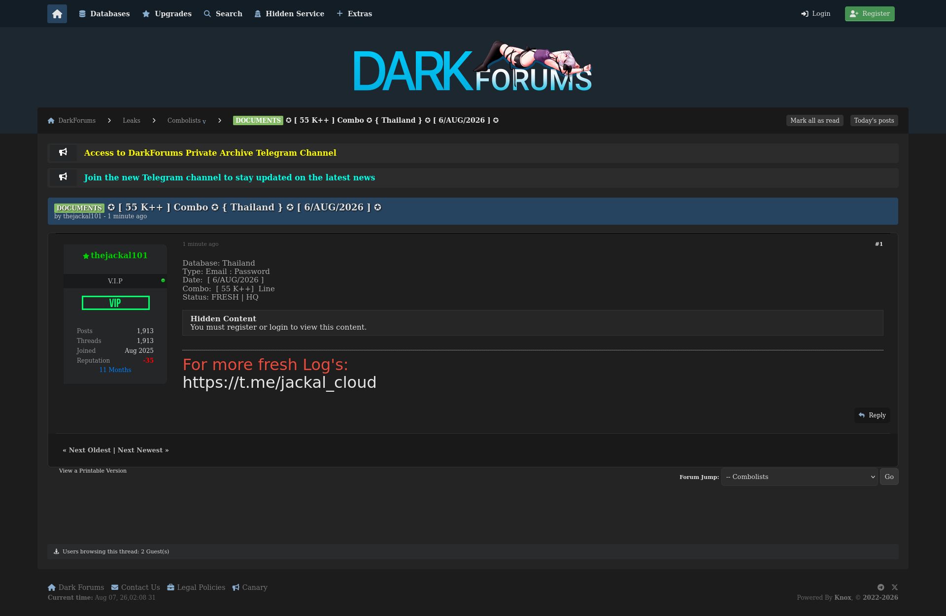Go to the Search page
Image resolution: width=946 pixels, height=616 pixels.
[x=223, y=14]
